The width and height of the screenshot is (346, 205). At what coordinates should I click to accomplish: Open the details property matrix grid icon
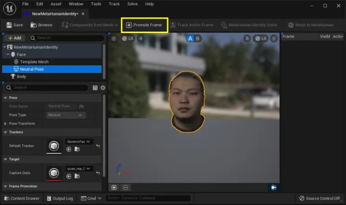(x=95, y=88)
